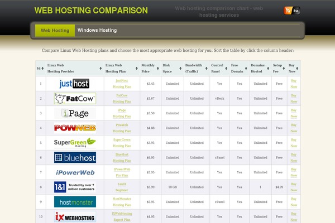Sort by Free Domain arrows
This screenshot has width=335, height=223.
pyautogui.click(x=246, y=68)
